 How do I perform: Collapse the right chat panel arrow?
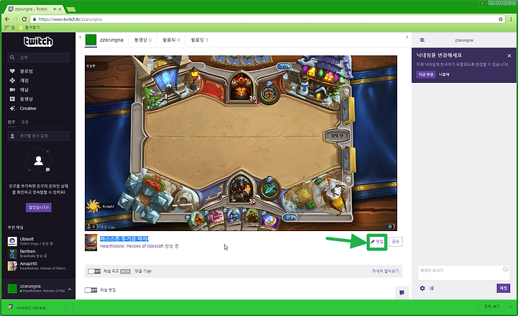[407, 37]
